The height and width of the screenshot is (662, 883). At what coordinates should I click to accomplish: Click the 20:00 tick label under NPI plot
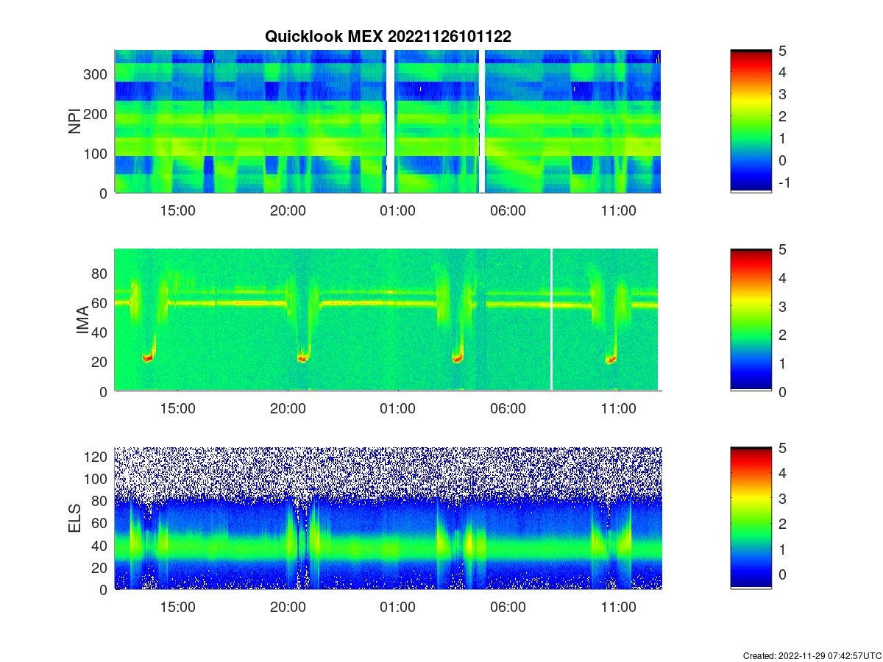point(288,210)
